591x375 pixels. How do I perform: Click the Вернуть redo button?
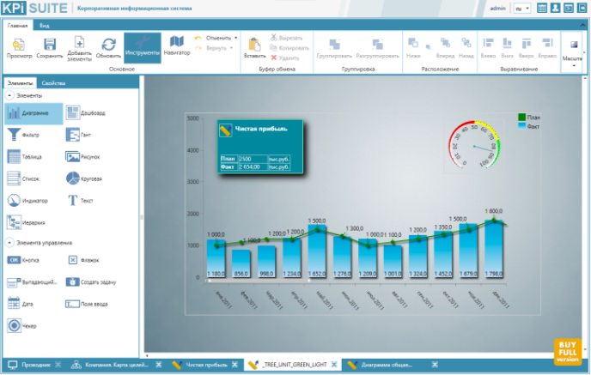pos(211,48)
